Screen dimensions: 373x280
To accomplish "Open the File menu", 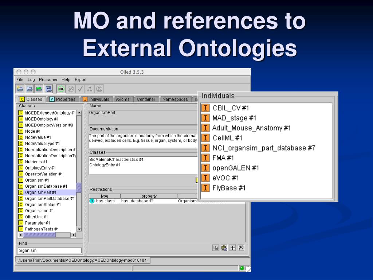I will click(20, 80).
